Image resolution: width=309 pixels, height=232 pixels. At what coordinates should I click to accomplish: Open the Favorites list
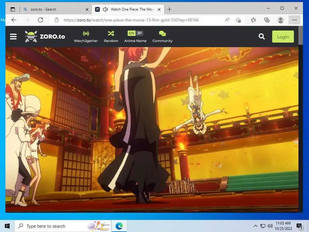[253, 20]
